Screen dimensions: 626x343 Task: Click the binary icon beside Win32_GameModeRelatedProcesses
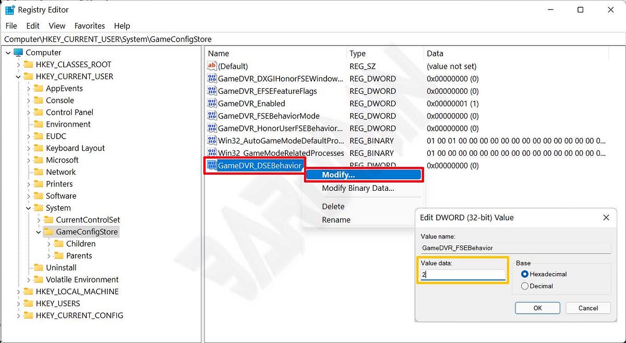pyautogui.click(x=212, y=153)
